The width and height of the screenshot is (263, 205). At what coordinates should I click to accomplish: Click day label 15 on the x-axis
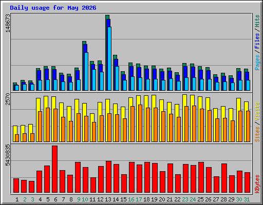point(123,199)
